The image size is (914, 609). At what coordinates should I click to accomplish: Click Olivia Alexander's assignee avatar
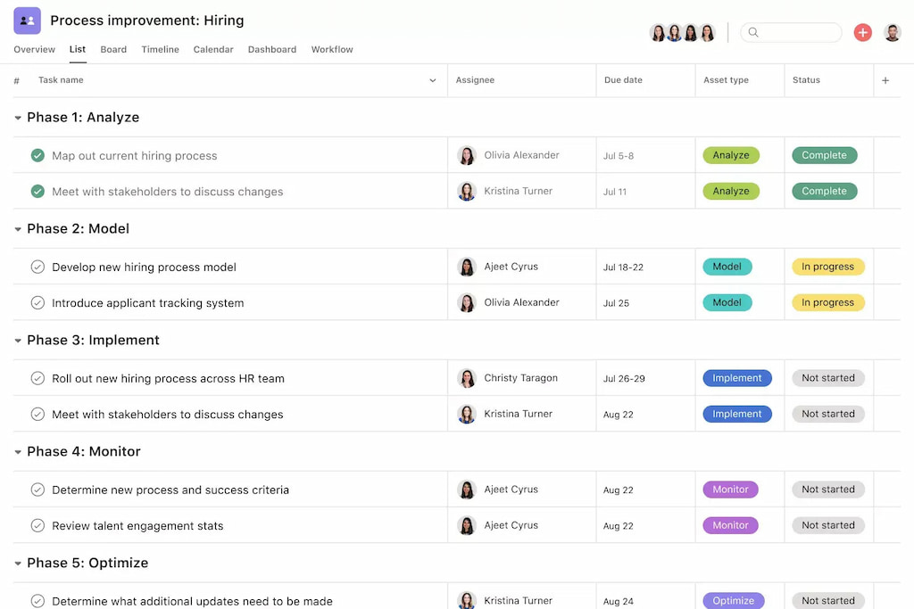click(467, 154)
